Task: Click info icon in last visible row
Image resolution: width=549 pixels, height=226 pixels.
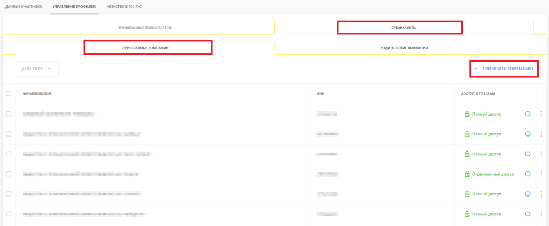Action: click(528, 214)
